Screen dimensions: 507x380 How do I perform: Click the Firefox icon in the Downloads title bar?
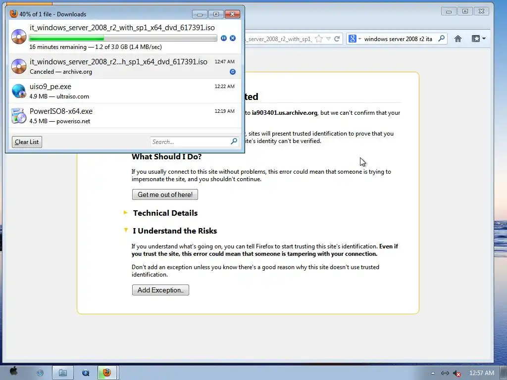click(x=13, y=14)
